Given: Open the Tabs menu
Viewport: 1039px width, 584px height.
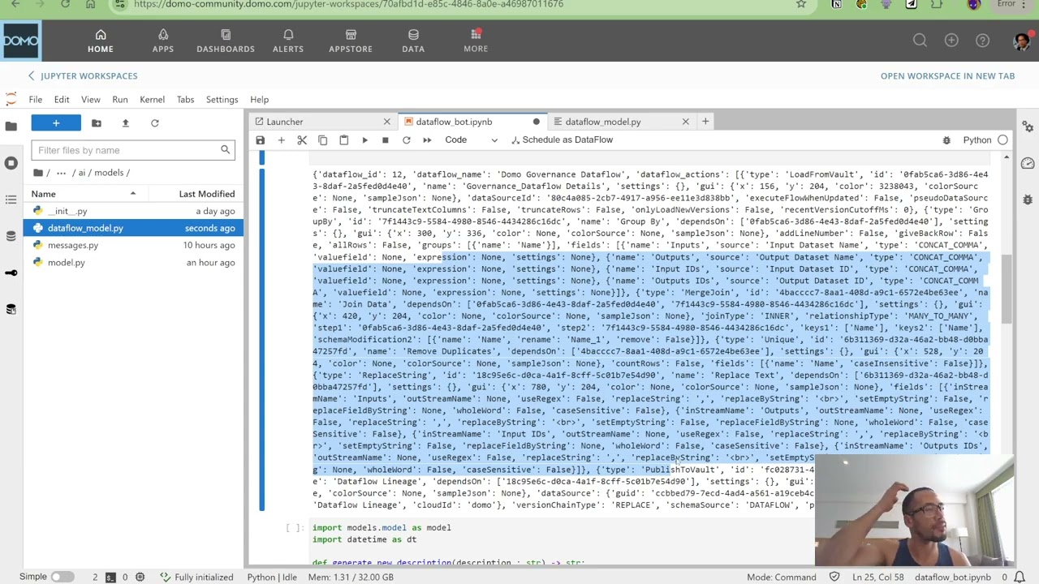Looking at the screenshot, I should (185, 100).
